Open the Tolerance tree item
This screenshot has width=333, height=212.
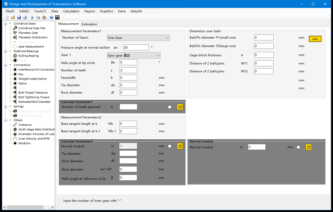pyautogui.click(x=25, y=125)
